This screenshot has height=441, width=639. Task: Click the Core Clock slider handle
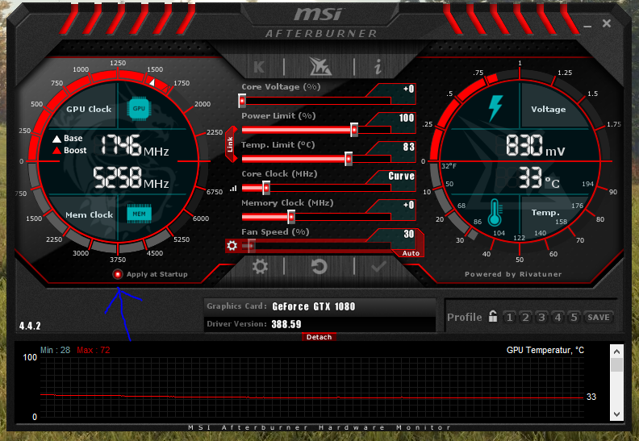tap(266, 188)
